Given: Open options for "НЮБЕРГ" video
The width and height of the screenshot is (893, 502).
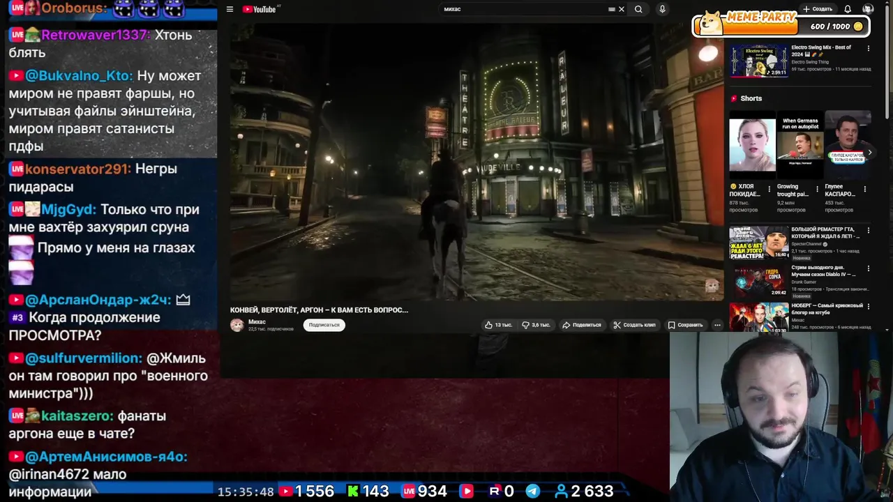Looking at the screenshot, I should (x=868, y=307).
